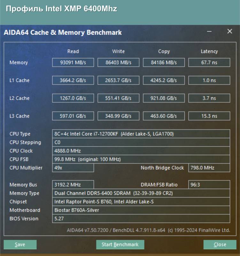240x256 pixels.
Task: Select L2 Cache copy 921.08 GB/s
Action: 164,98
